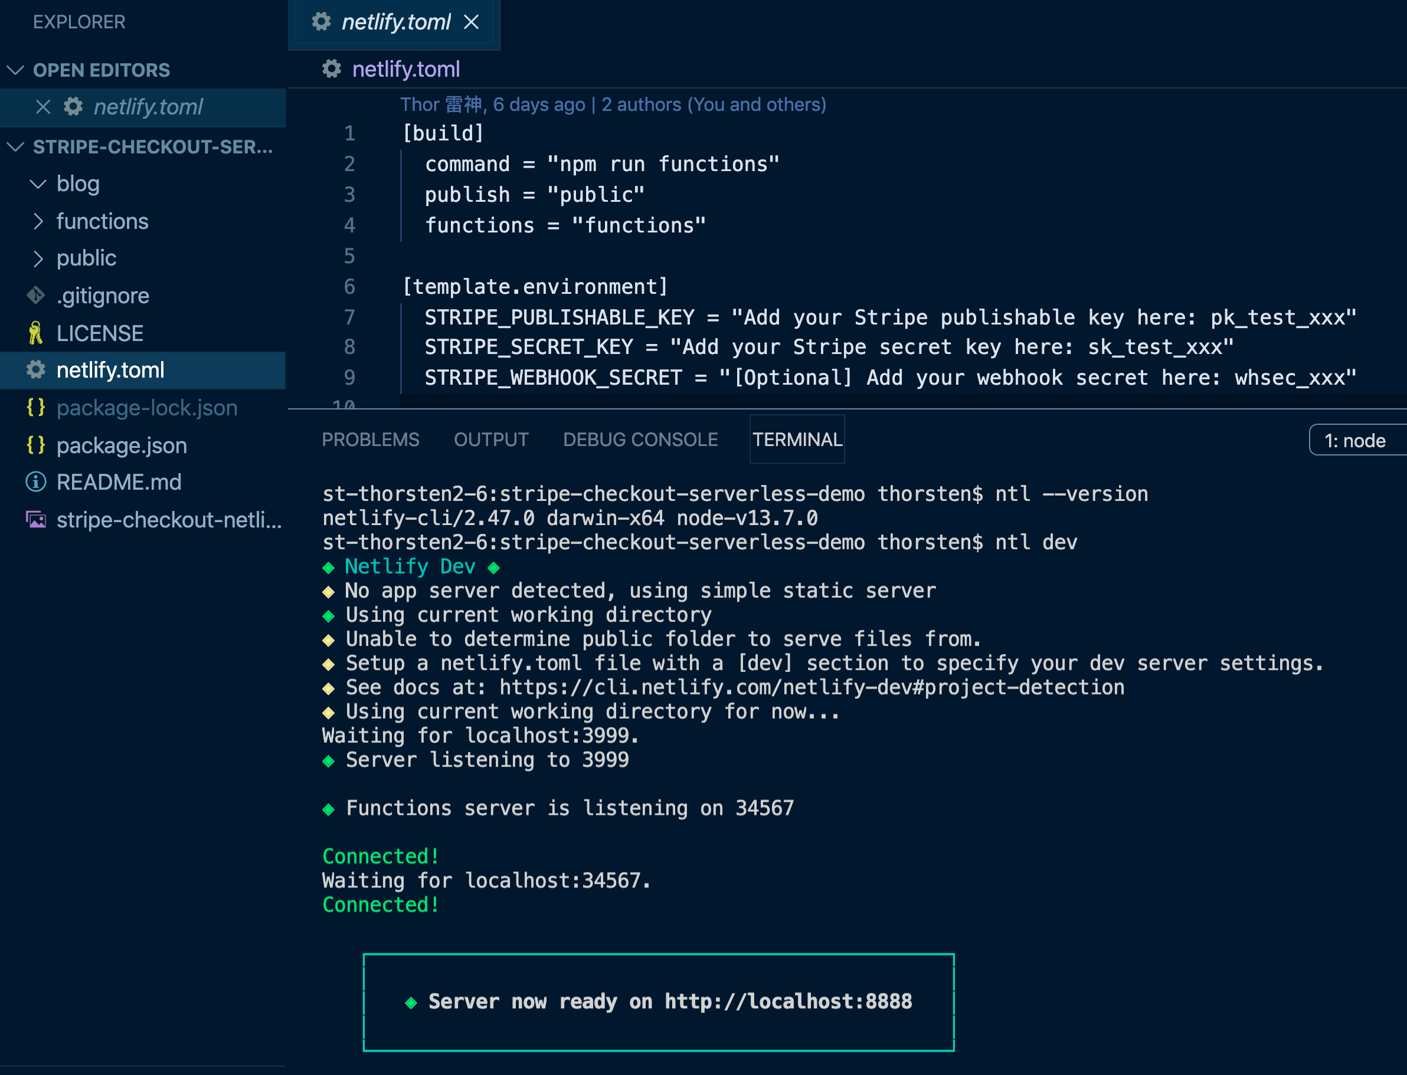Switch to the Debug Console tab

coord(640,440)
